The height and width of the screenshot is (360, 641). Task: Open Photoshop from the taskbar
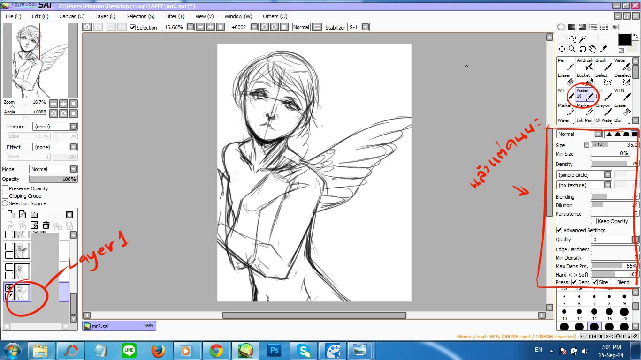(274, 350)
